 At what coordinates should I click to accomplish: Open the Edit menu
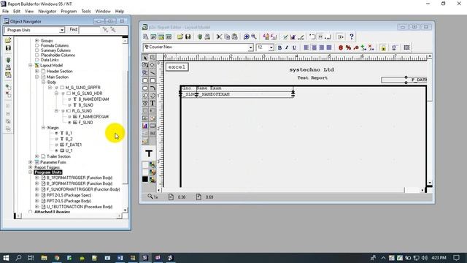pyautogui.click(x=17, y=12)
